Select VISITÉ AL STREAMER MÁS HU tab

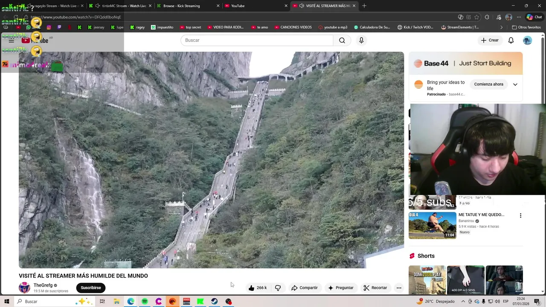pyautogui.click(x=324, y=6)
